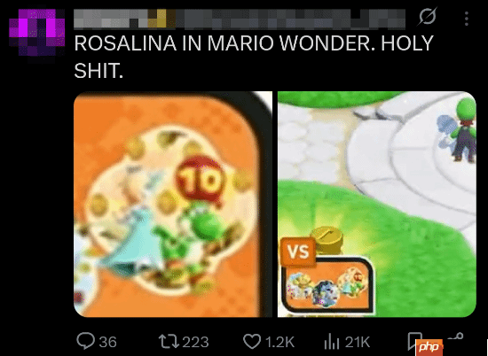Open the three-dot more options menu

point(466,19)
